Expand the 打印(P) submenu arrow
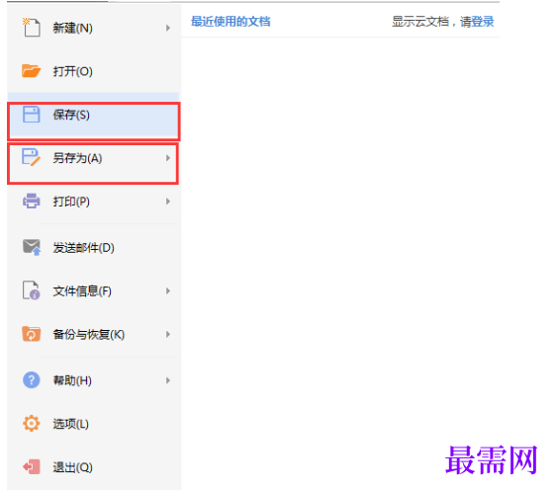 tap(168, 202)
